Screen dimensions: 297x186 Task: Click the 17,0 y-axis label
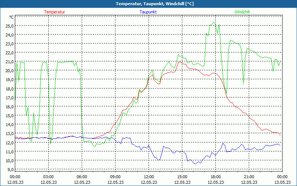[9, 97]
